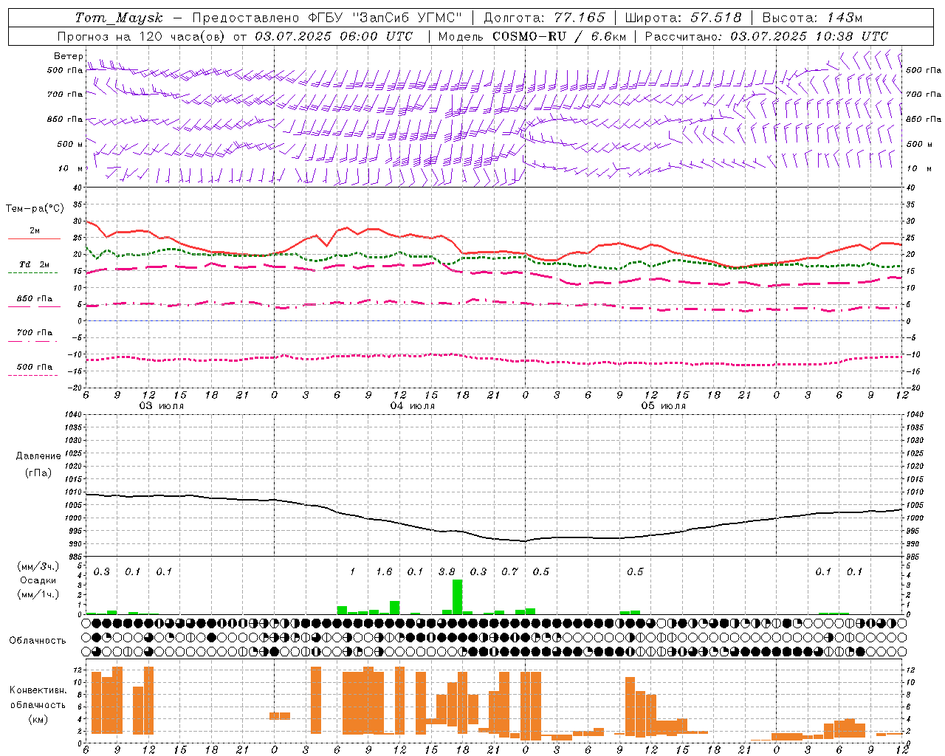This screenshot has width=945, height=756.
Task: Click the Td 2м legend entry
Action: click(34, 264)
